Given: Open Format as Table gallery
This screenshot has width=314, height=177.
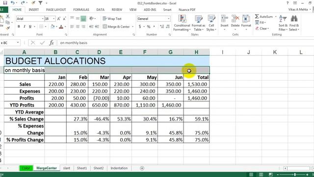Looking at the screenshot, I should [x=198, y=23].
